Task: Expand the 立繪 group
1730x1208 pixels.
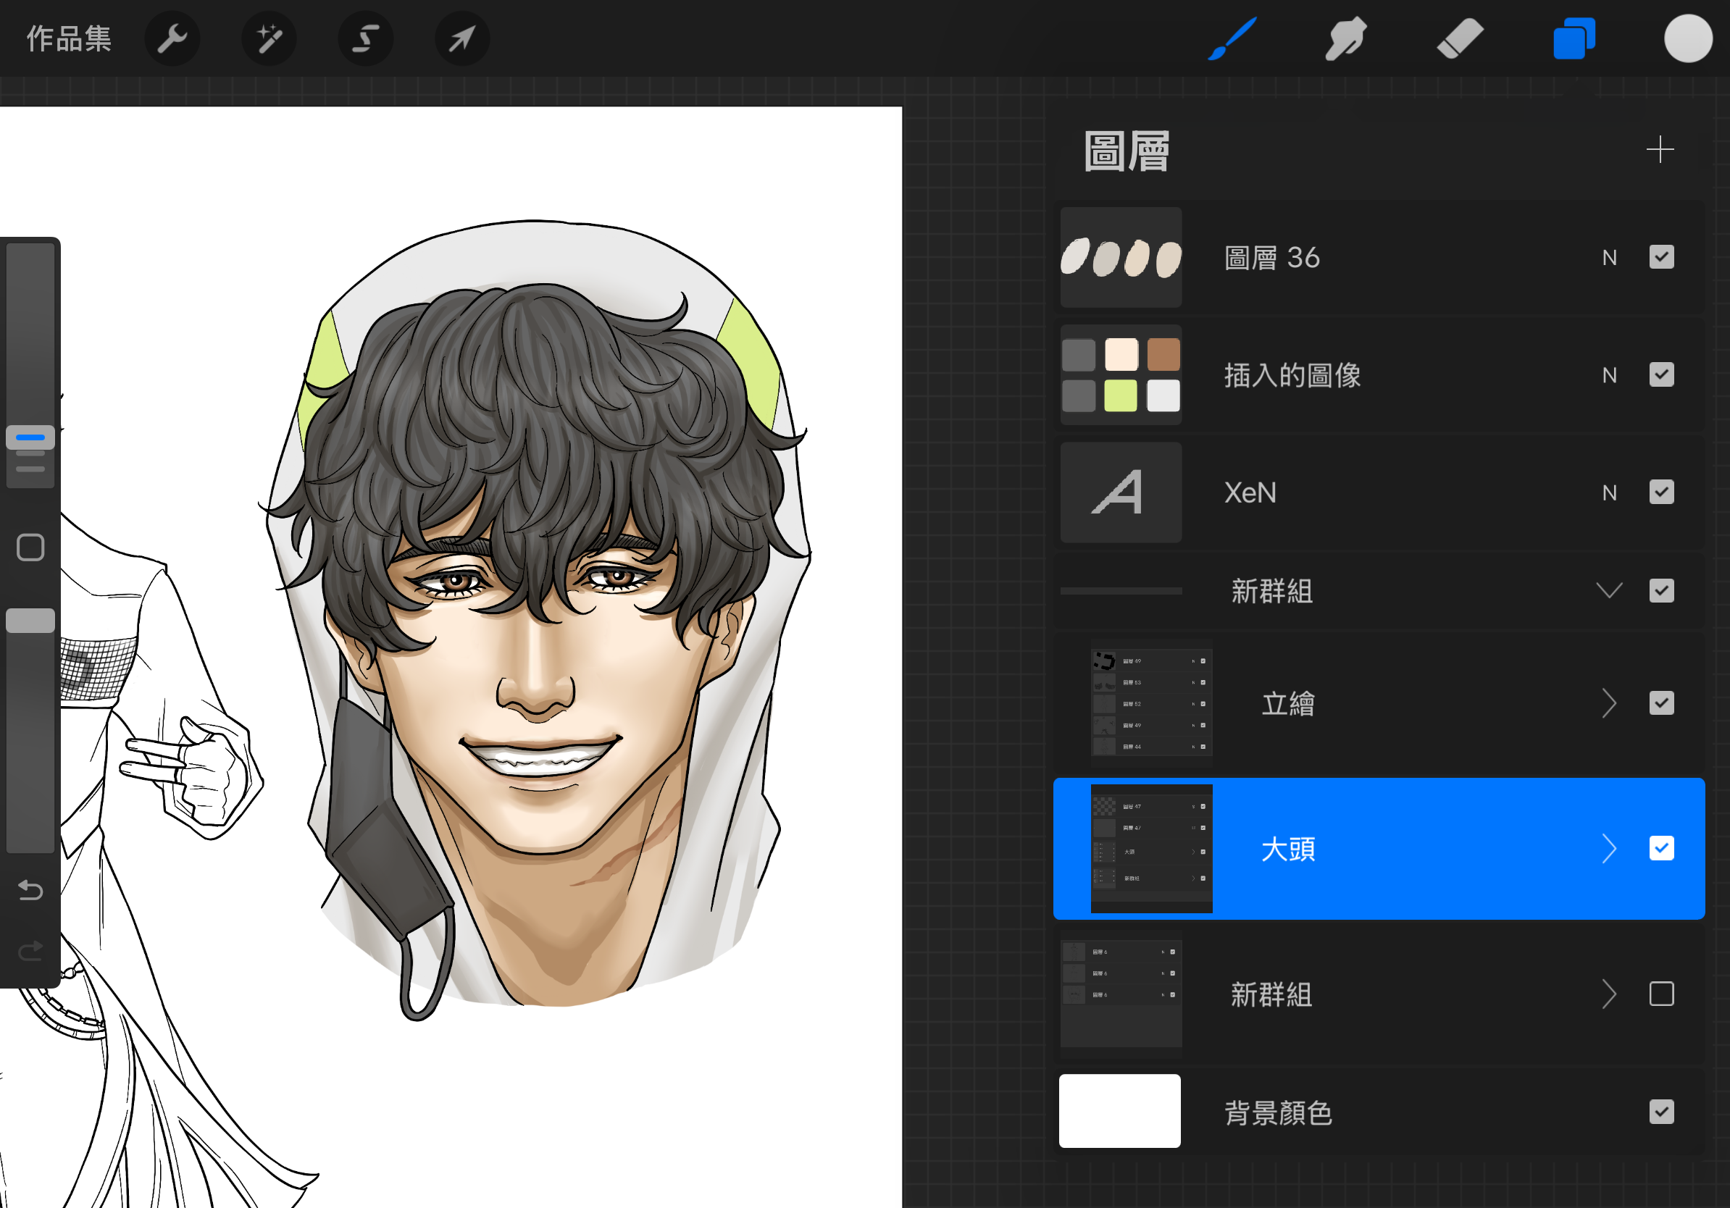Action: (x=1609, y=703)
